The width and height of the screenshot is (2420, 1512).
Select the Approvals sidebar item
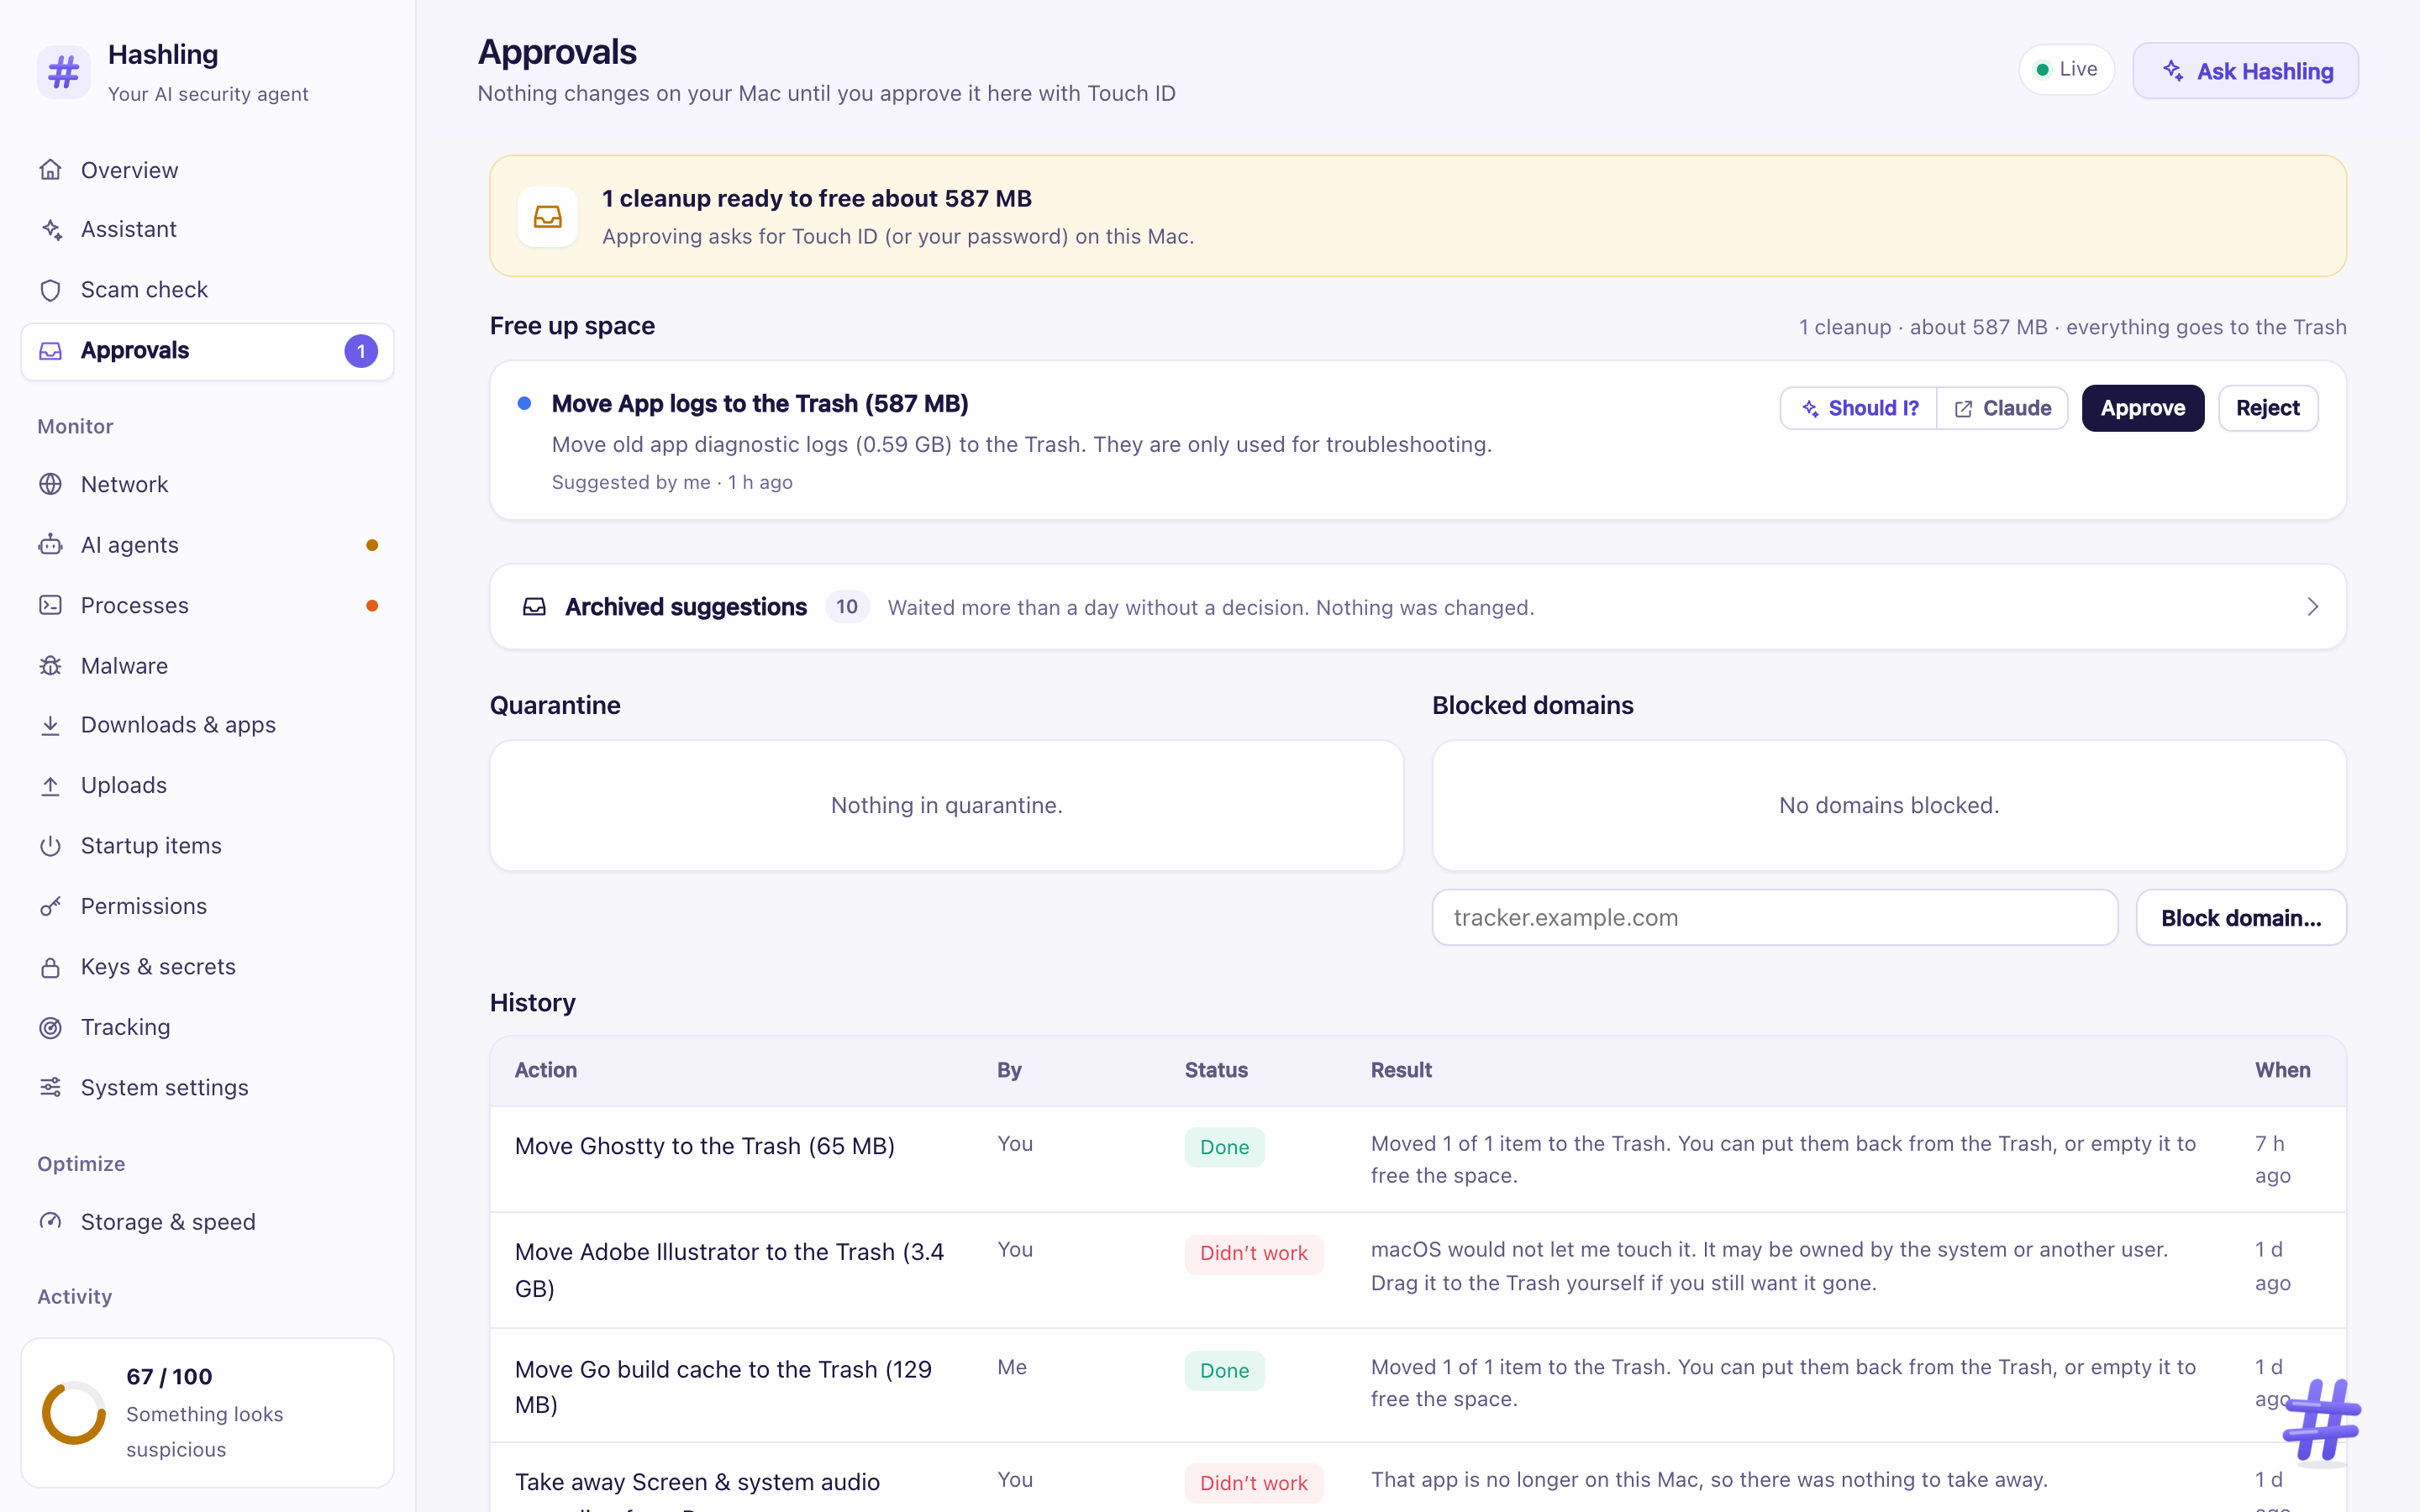tap(208, 351)
